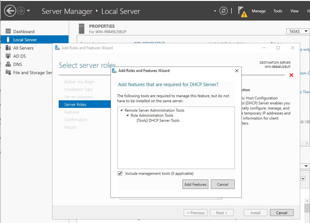Open the navigation history dropdown arrow
Screen dimensions: 310x223
28,11
